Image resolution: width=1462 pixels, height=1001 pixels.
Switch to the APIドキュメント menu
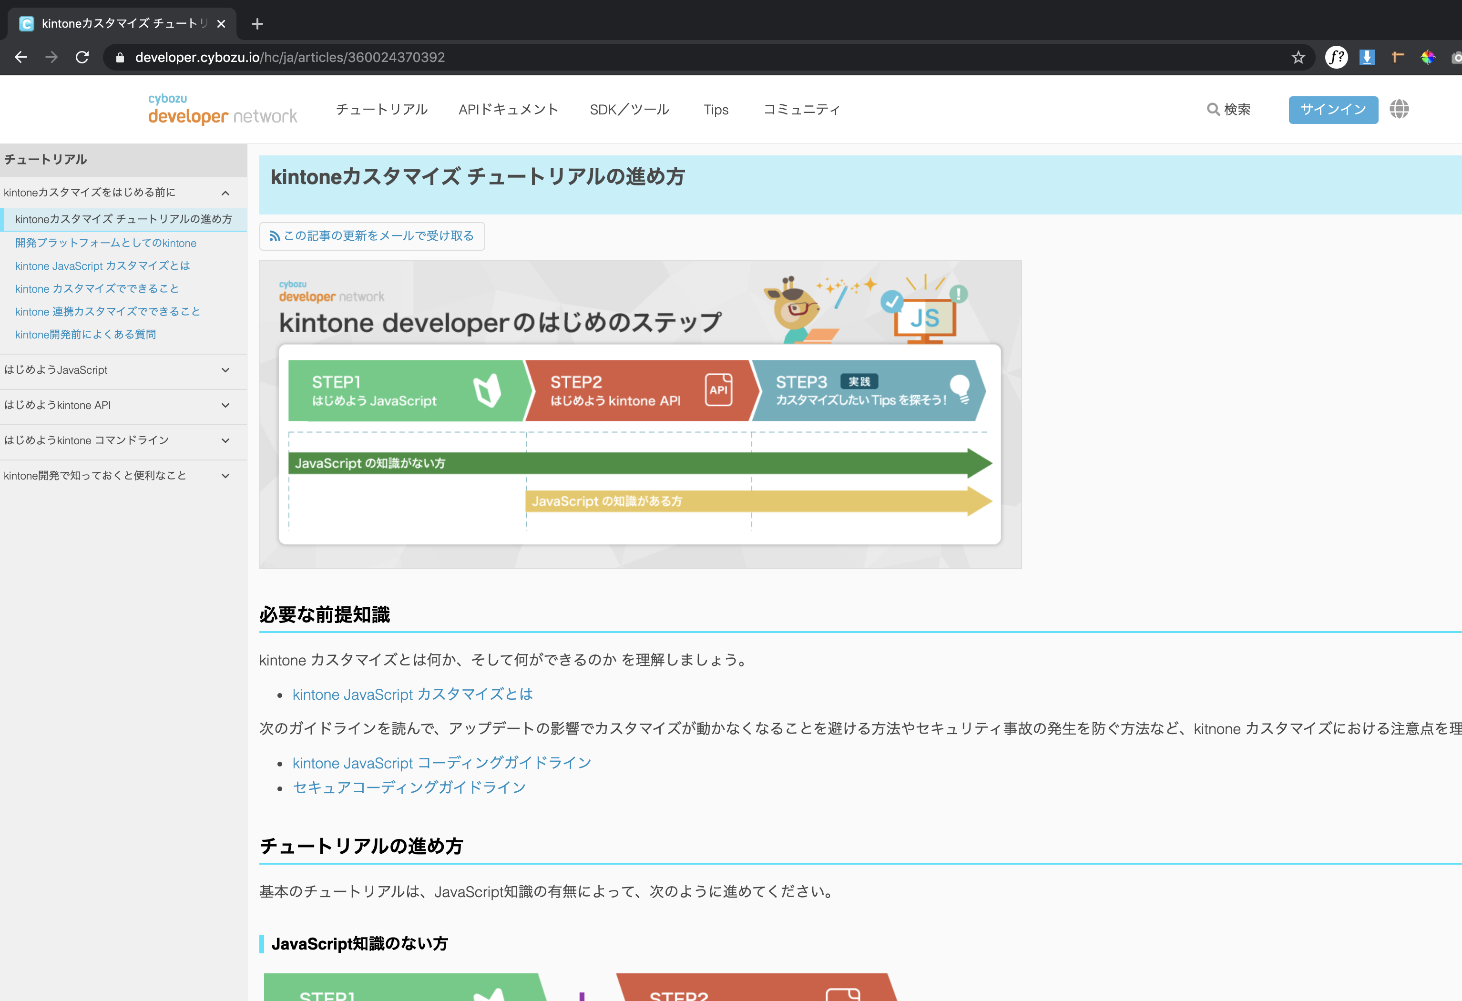tap(508, 110)
